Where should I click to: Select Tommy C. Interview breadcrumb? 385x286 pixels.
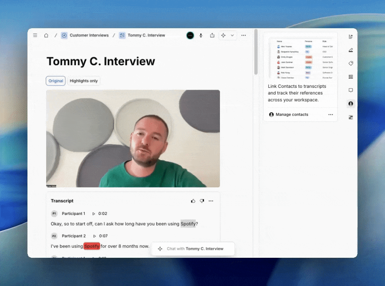(146, 35)
